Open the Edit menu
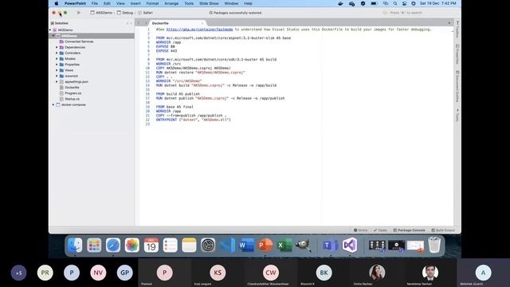The image size is (510, 287). click(107, 3)
